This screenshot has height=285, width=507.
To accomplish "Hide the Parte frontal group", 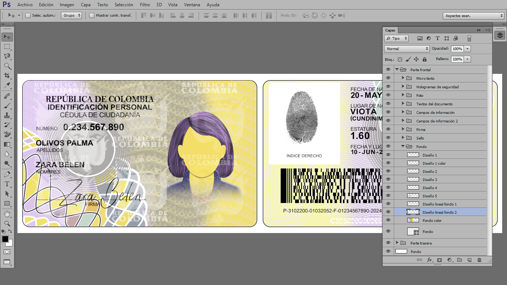I will coord(388,69).
